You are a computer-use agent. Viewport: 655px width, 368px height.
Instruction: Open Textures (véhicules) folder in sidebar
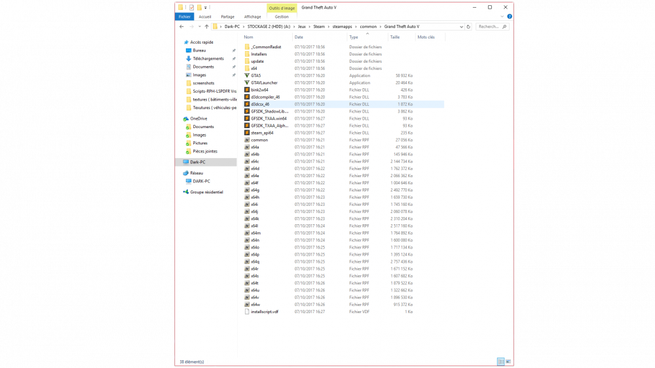click(x=214, y=108)
